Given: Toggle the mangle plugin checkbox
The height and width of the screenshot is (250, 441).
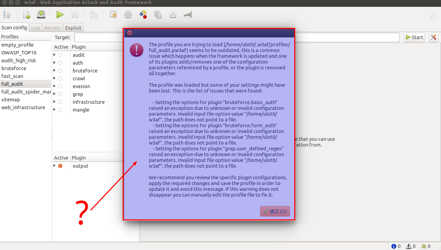Looking at the screenshot, I should pyautogui.click(x=60, y=110).
